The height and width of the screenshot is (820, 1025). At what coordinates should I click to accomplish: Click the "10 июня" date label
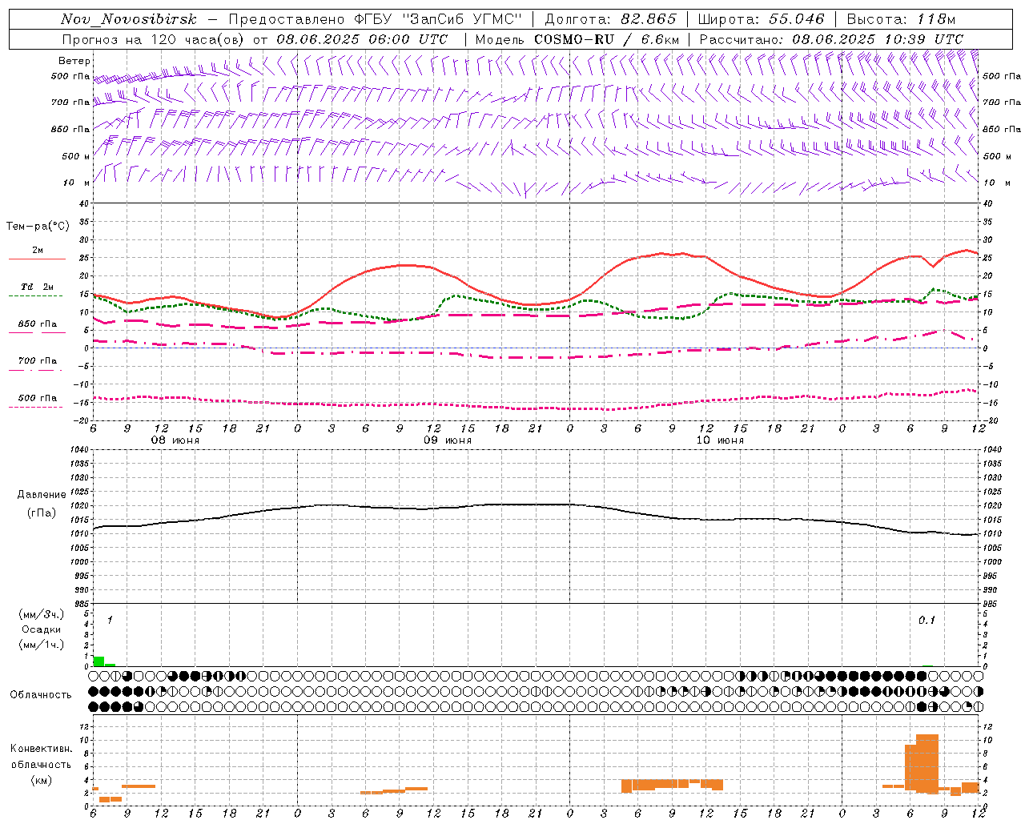[720, 440]
